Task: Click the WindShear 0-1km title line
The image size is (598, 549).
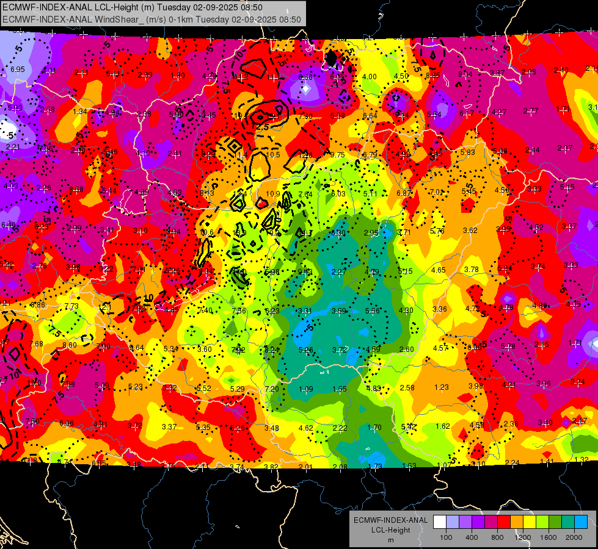Action: [x=151, y=20]
